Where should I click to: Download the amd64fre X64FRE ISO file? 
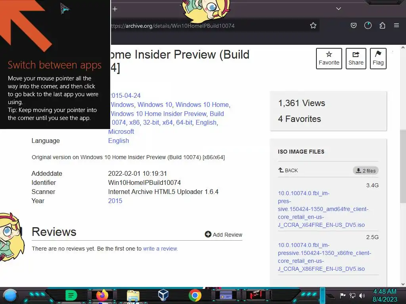click(323, 209)
